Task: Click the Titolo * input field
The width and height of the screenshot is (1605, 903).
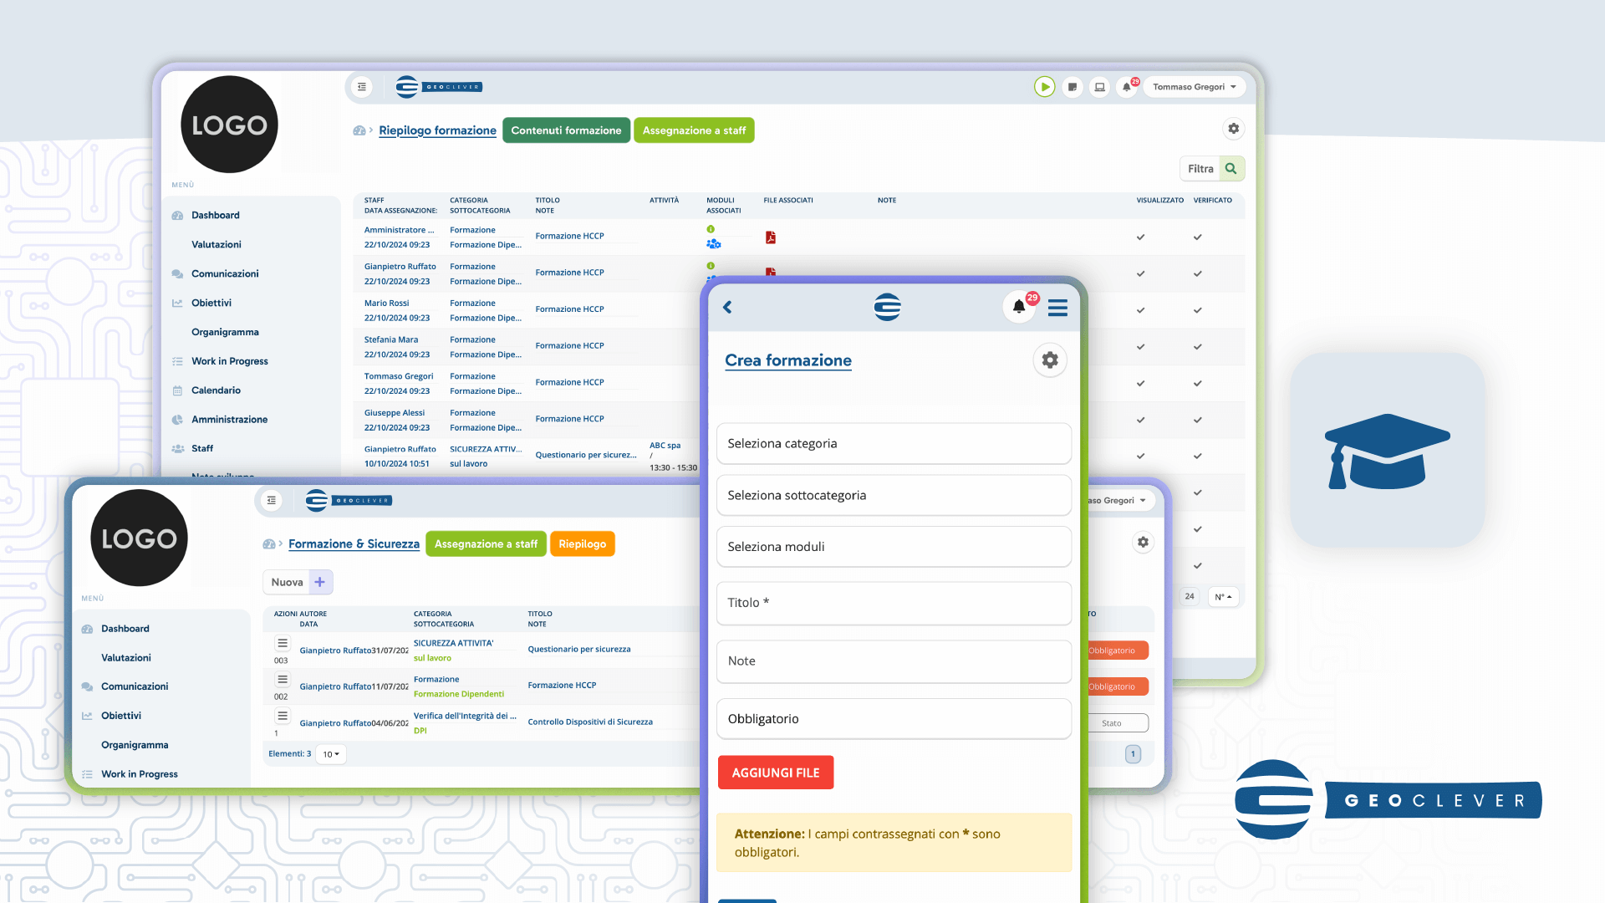Action: pyautogui.click(x=894, y=603)
